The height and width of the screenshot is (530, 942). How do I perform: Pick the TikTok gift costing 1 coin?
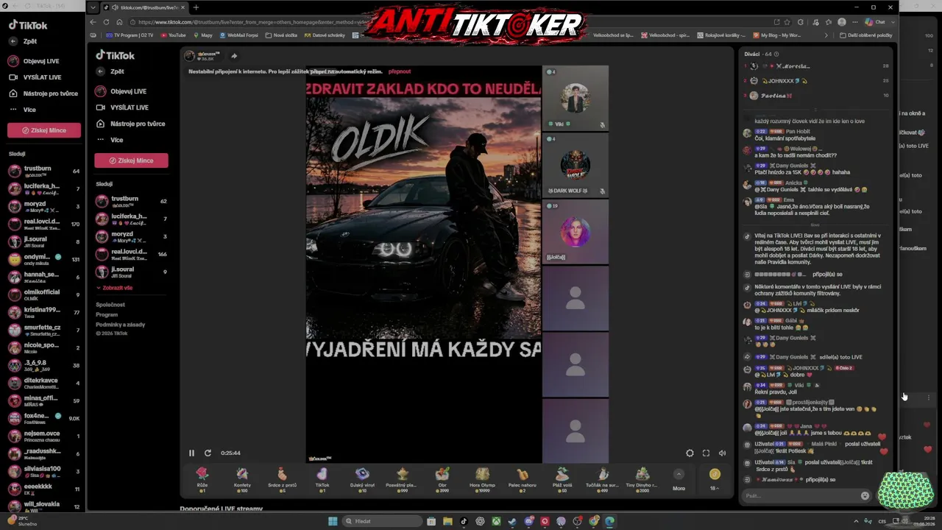pos(322,478)
